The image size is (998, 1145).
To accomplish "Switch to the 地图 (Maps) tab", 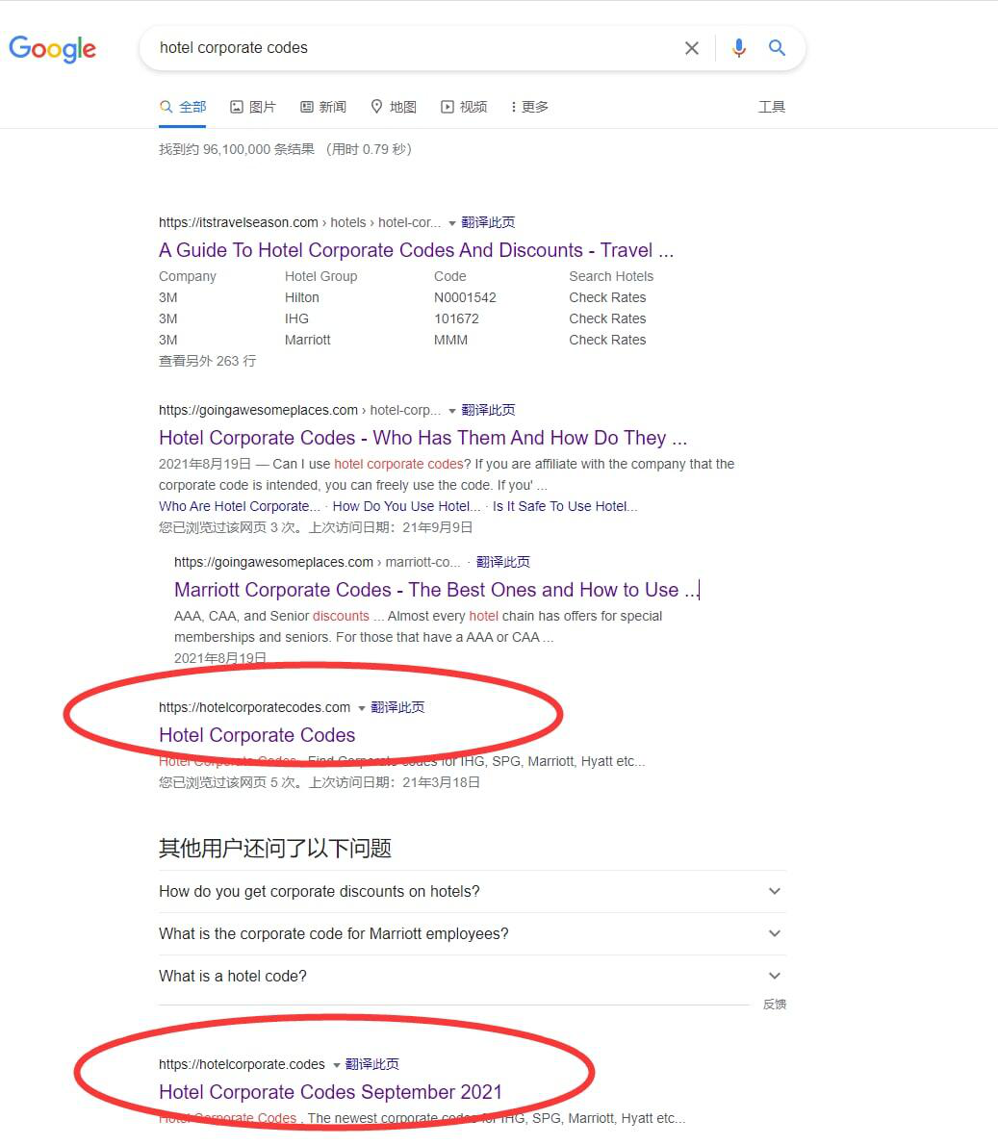I will click(x=393, y=107).
